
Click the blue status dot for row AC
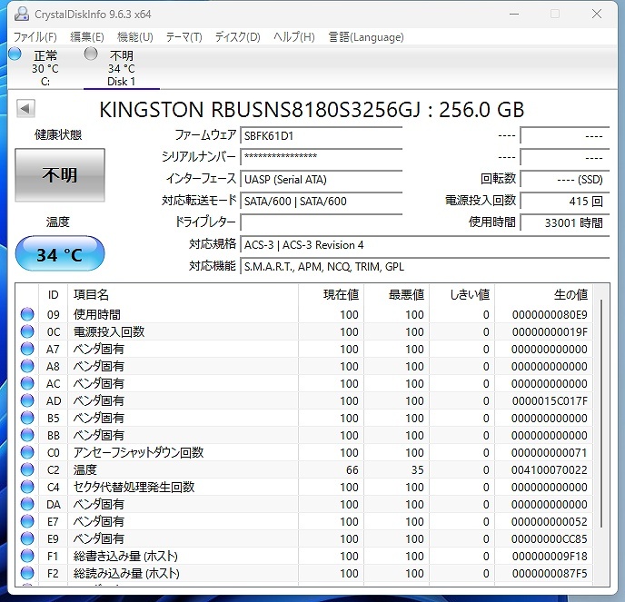[x=27, y=383]
